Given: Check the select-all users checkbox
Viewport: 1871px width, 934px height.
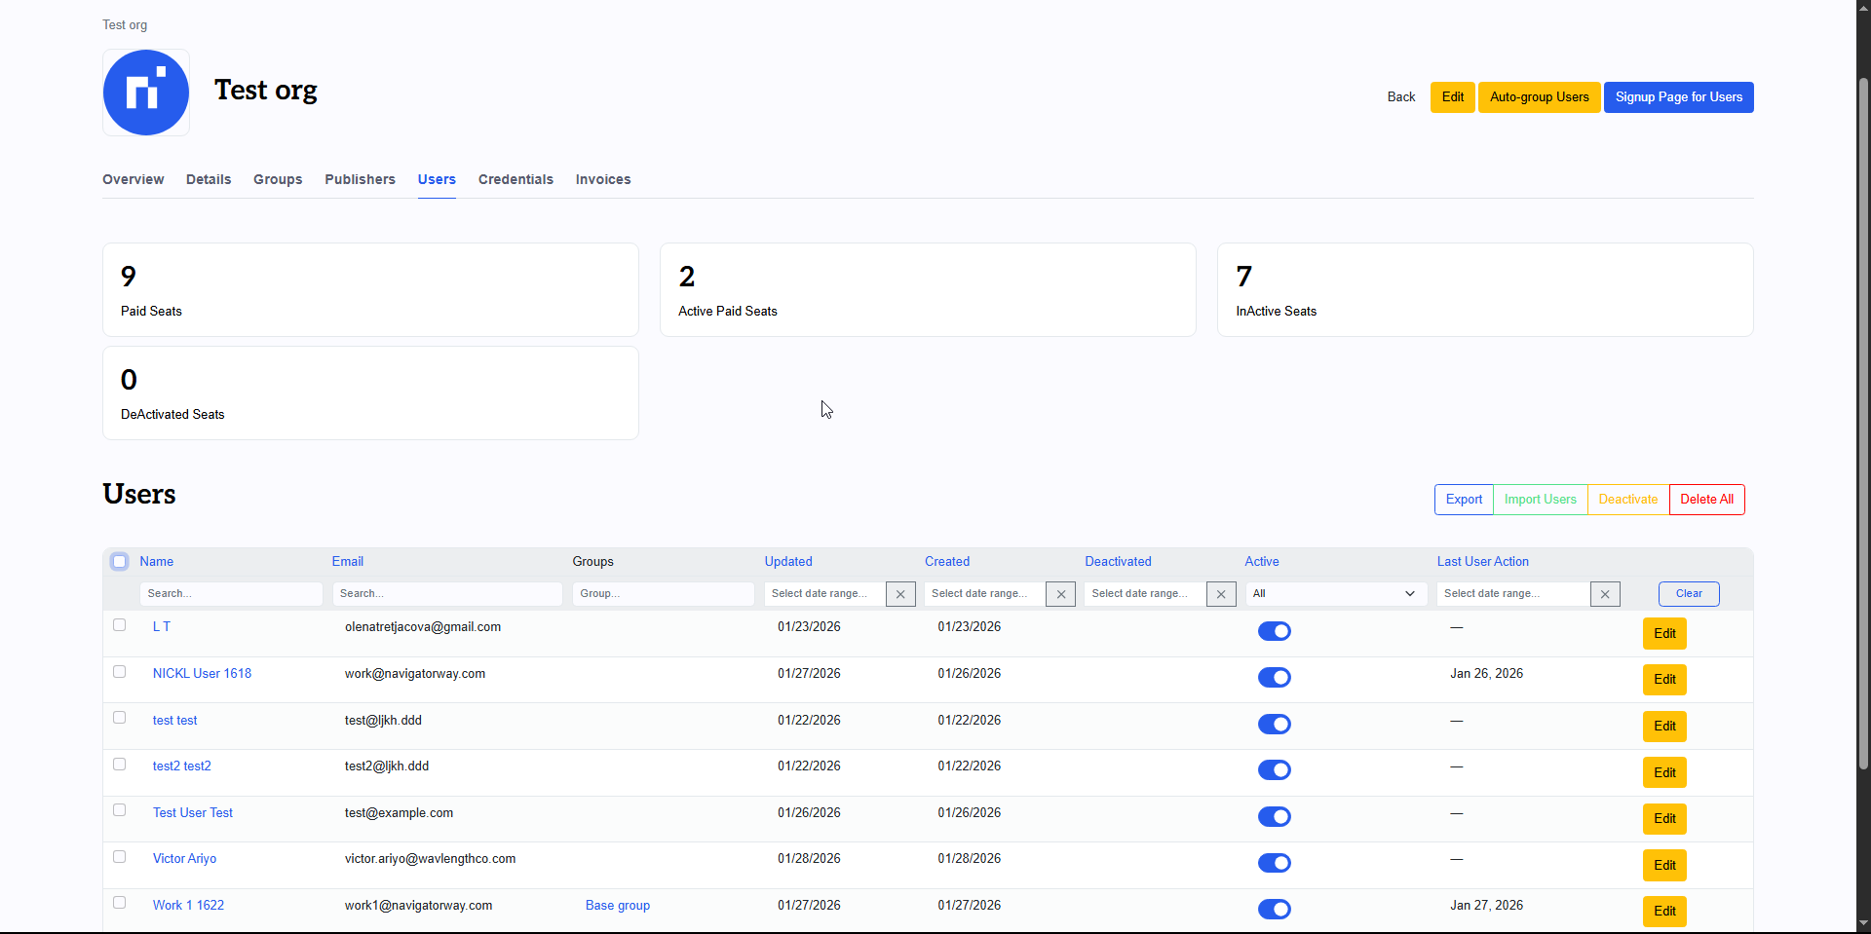Looking at the screenshot, I should tap(120, 562).
